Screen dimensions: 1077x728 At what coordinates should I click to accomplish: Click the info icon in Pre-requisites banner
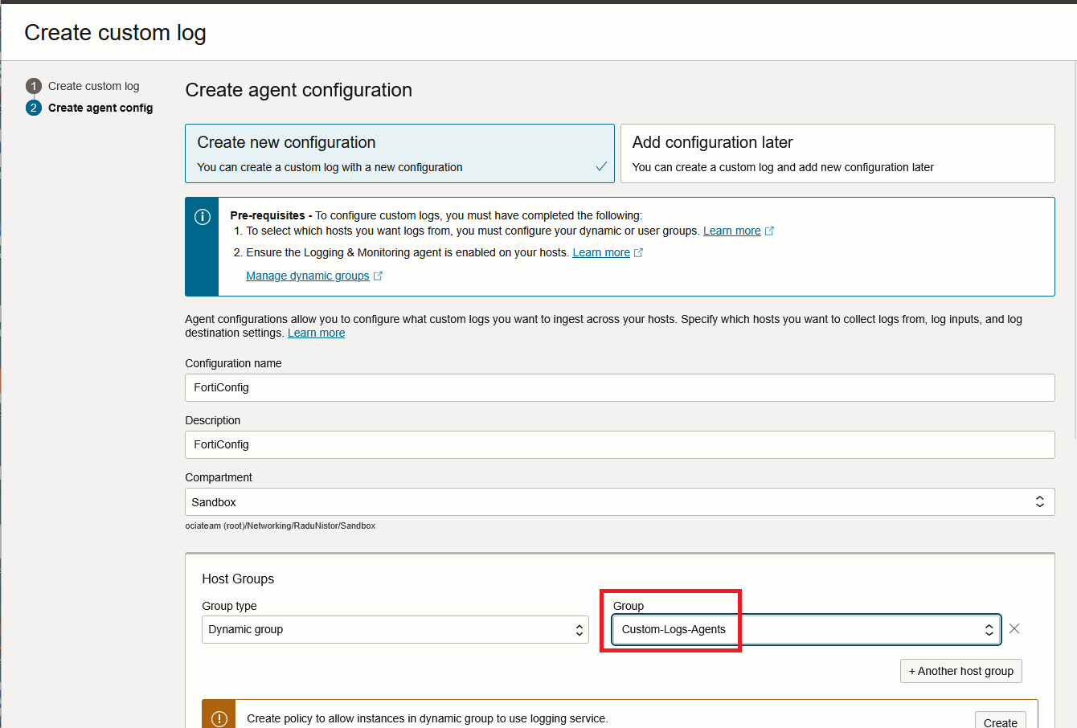tap(203, 217)
